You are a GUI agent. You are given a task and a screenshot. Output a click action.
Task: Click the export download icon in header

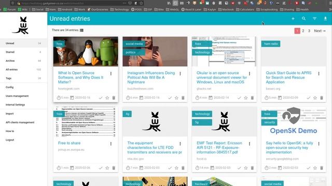pos(325,19)
